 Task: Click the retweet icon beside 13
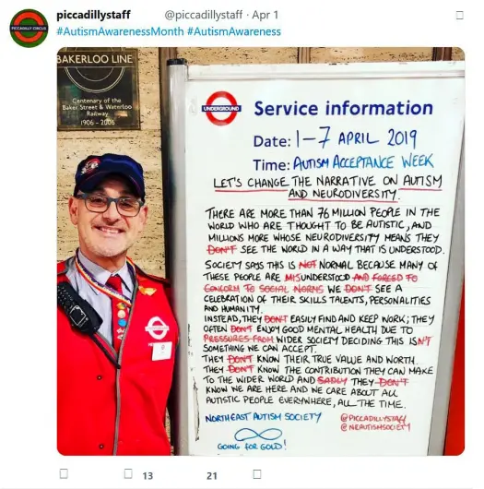[x=128, y=473]
